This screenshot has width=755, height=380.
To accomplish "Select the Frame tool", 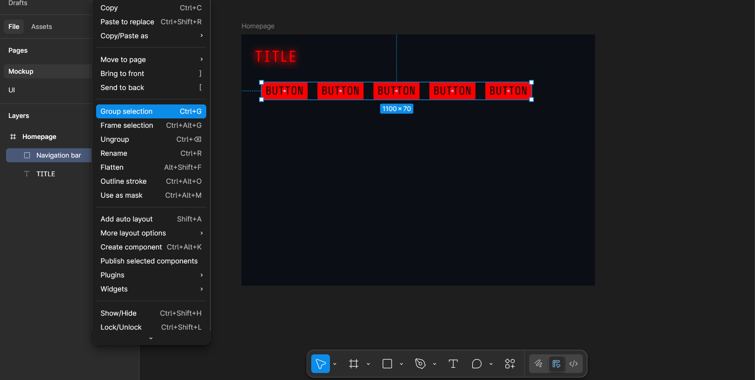I will 354,364.
